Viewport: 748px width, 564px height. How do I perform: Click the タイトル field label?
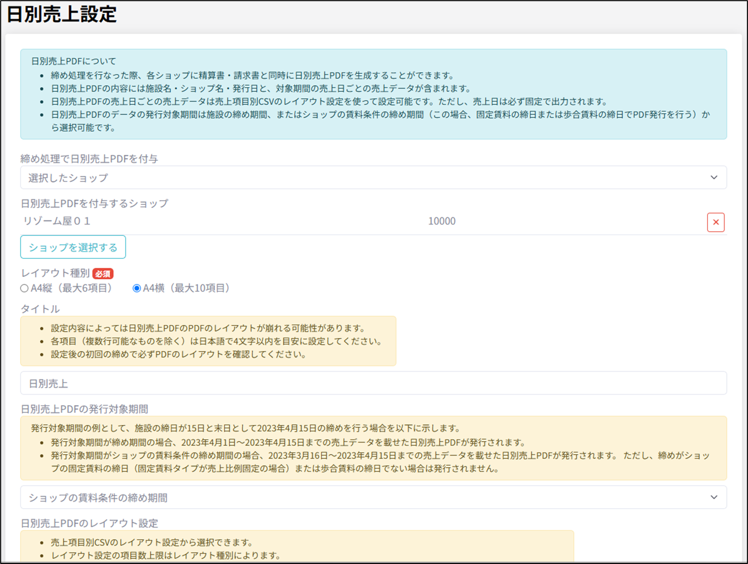pyautogui.click(x=40, y=309)
